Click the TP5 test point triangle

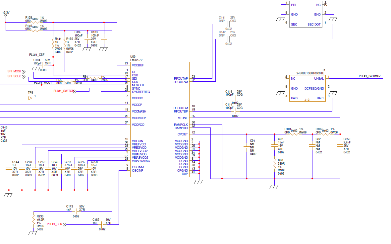(30, 98)
